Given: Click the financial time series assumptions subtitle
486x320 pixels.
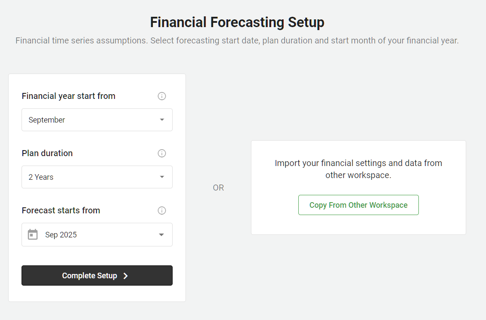Looking at the screenshot, I should point(237,41).
